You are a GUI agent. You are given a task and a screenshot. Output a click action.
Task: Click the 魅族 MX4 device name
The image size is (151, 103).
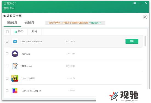(9, 8)
